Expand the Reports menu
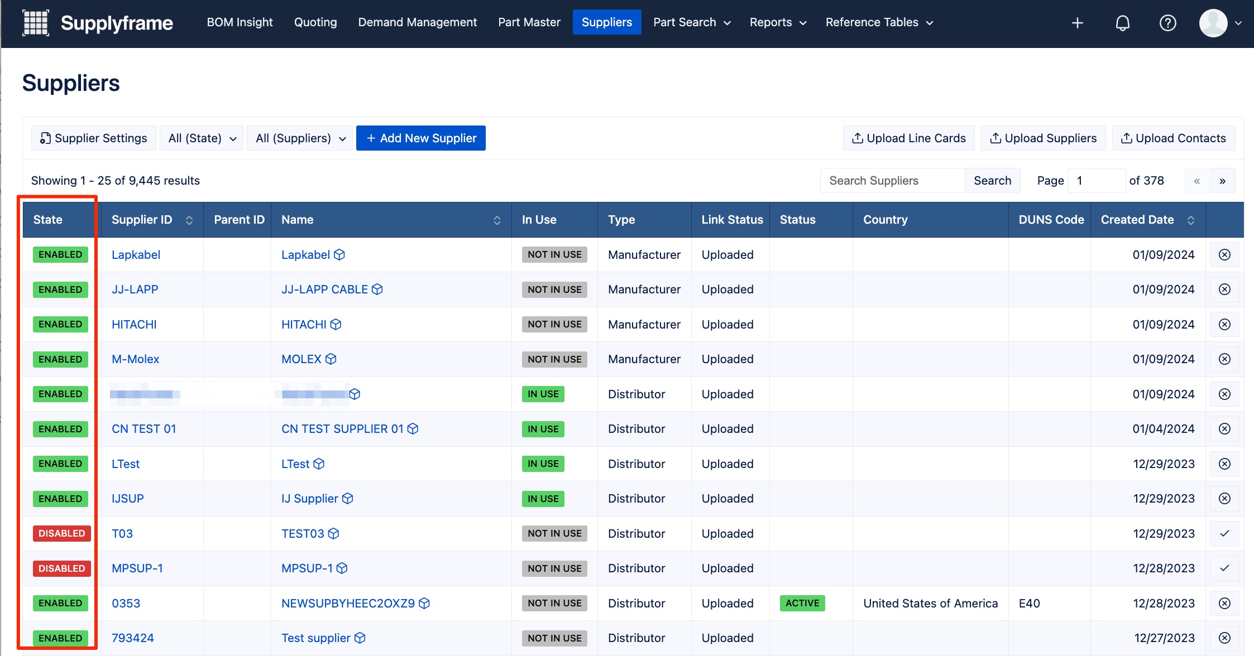This screenshot has width=1254, height=656. coord(778,22)
